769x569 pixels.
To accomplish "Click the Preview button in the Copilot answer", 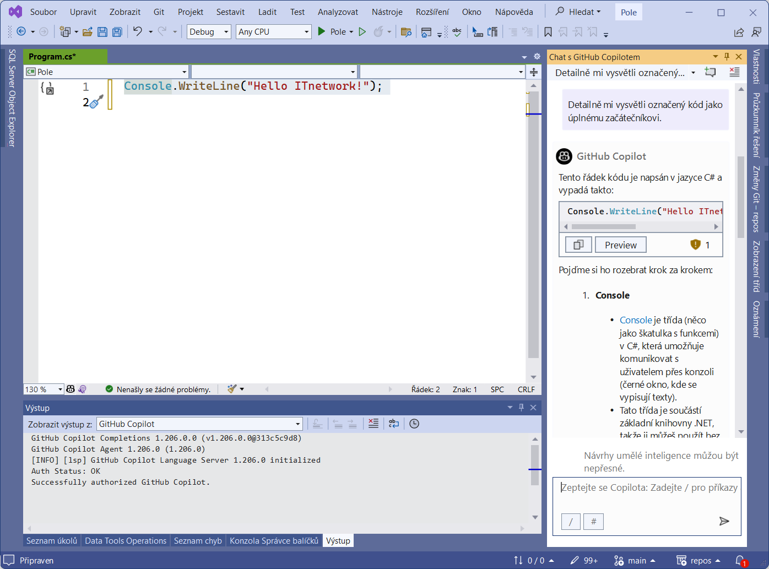I will (x=621, y=245).
